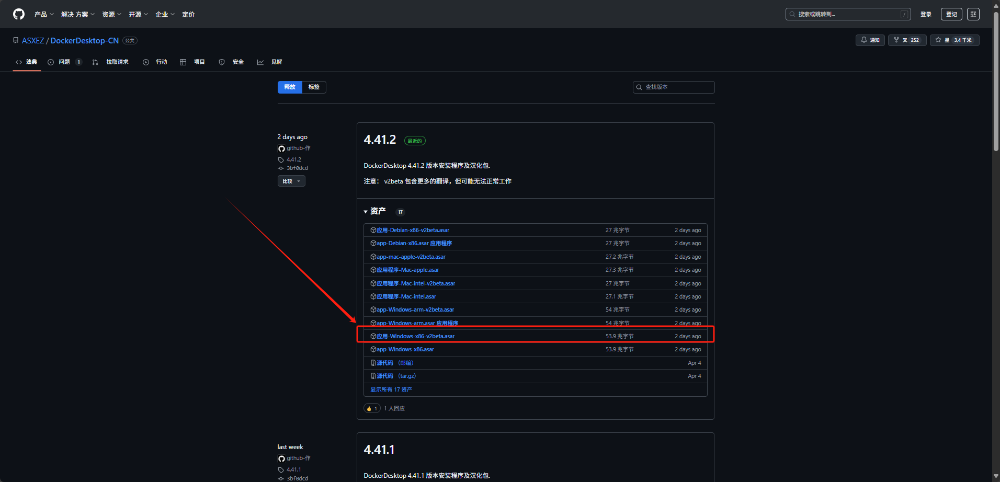Click the 登录 sign-in link

tap(926, 14)
